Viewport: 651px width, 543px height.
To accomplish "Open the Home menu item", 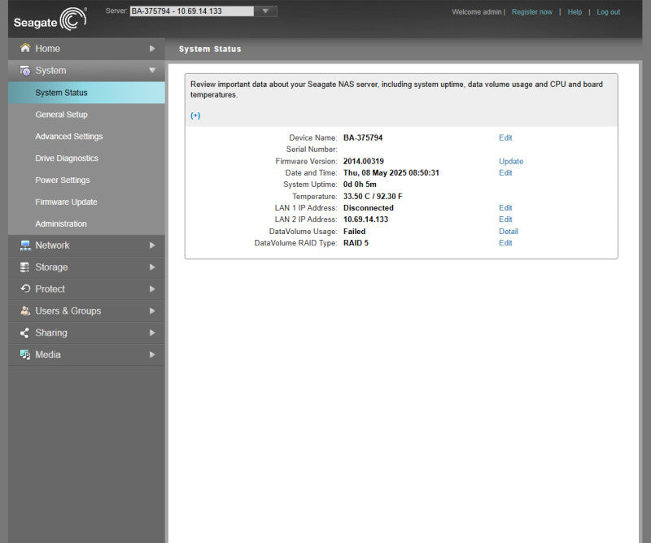I will tap(86, 49).
